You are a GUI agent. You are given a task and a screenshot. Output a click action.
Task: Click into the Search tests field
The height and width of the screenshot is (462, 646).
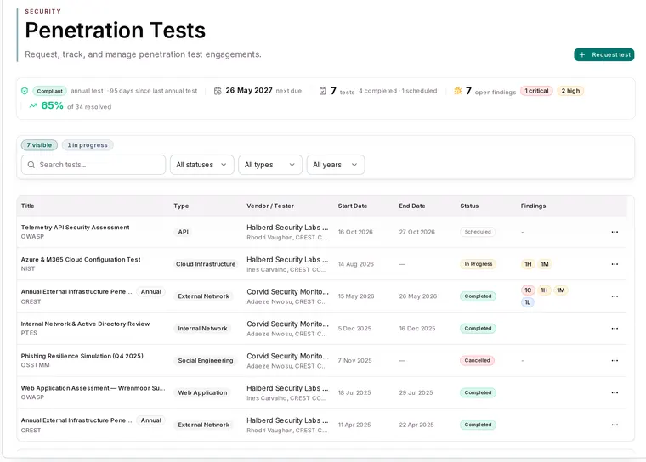point(93,165)
